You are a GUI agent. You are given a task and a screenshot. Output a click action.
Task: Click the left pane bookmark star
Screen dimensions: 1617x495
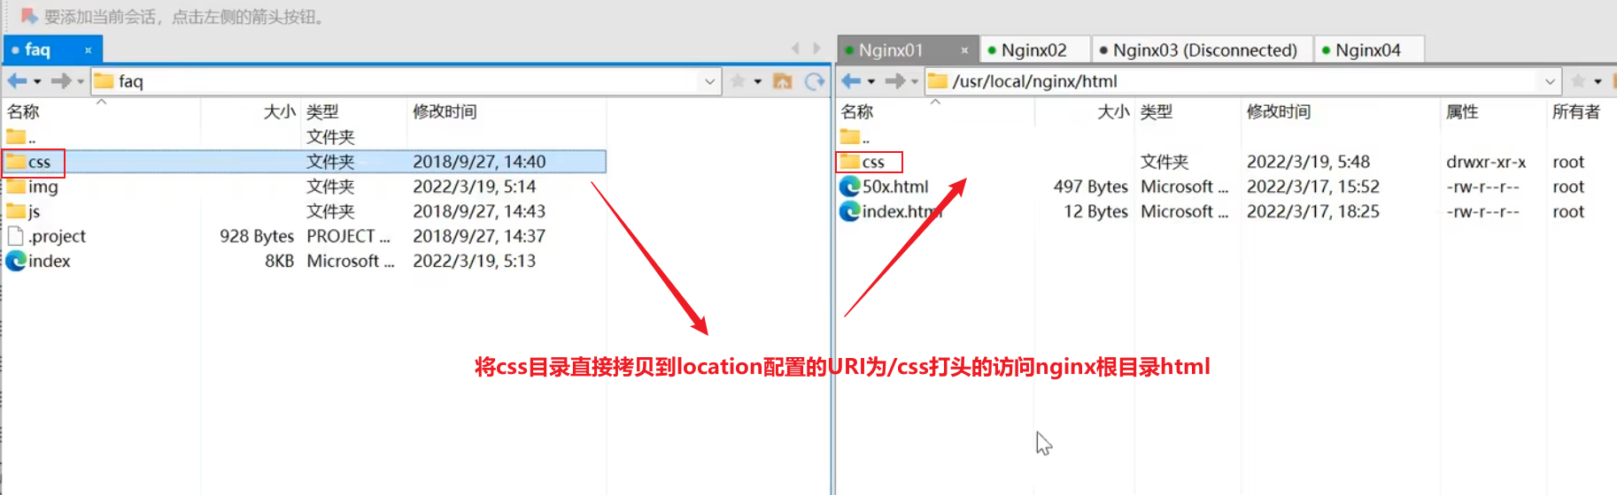(x=738, y=81)
